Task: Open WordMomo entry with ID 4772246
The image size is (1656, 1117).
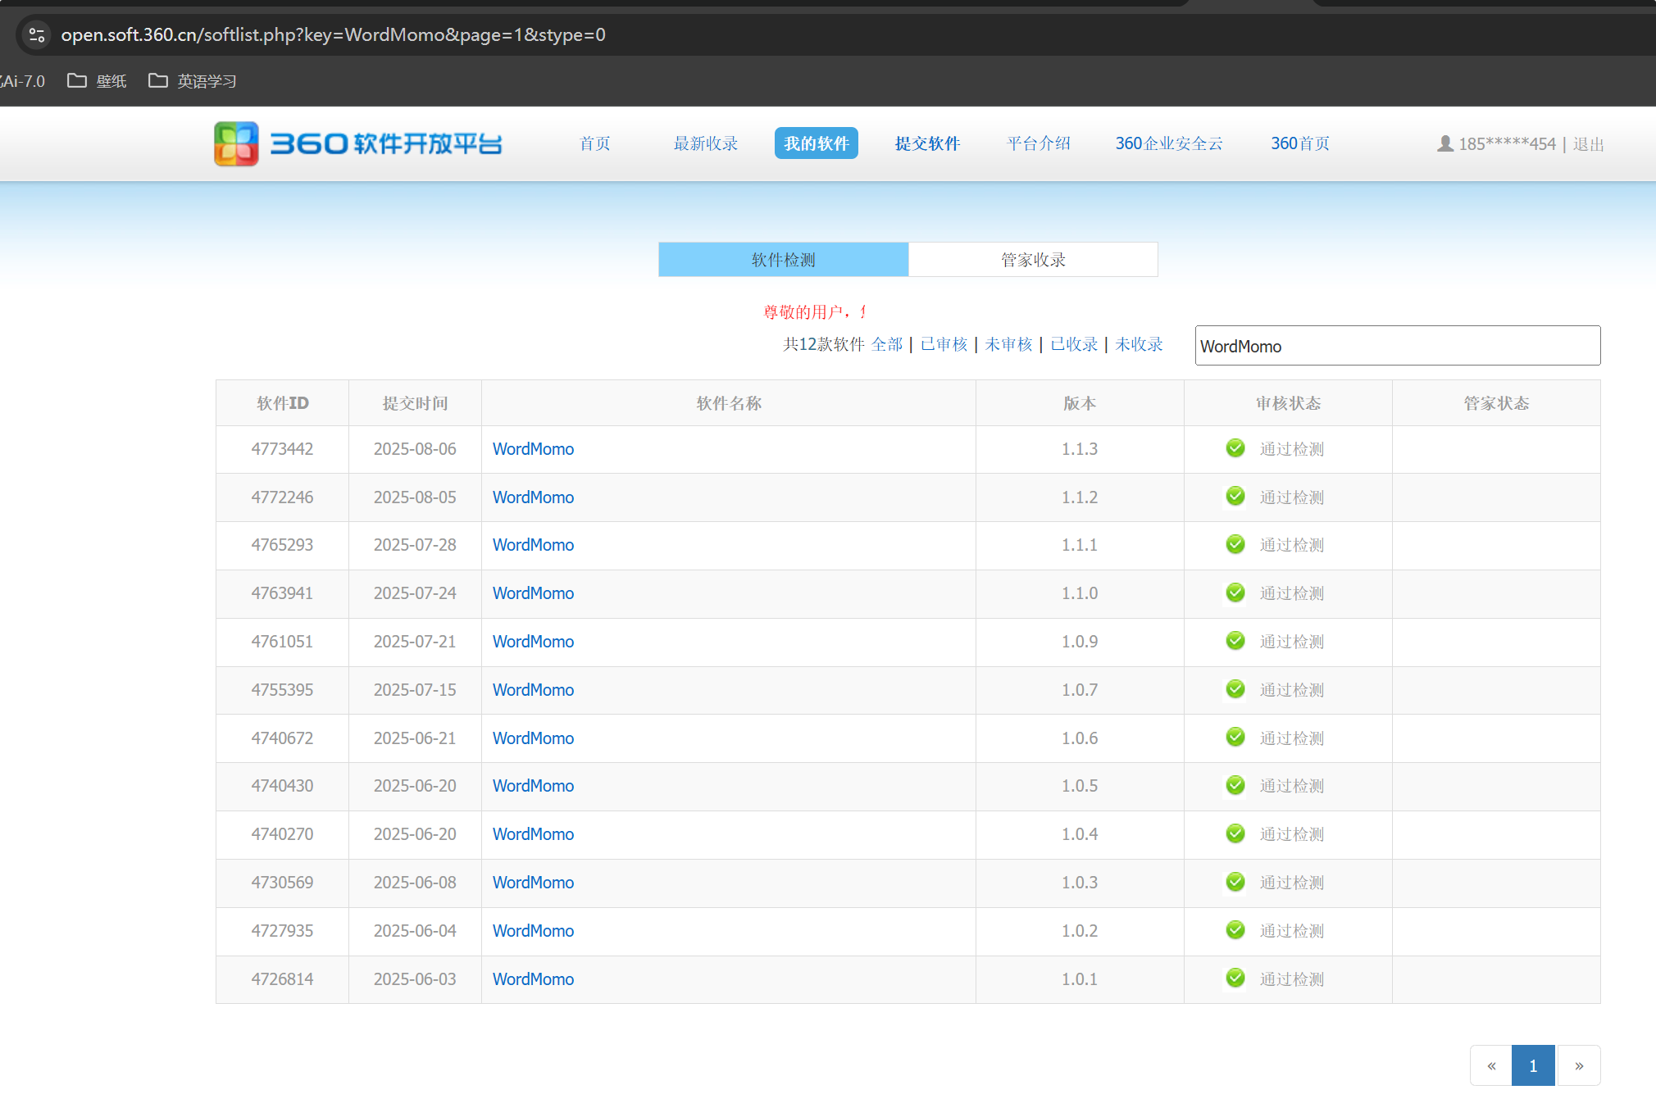Action: 533,497
